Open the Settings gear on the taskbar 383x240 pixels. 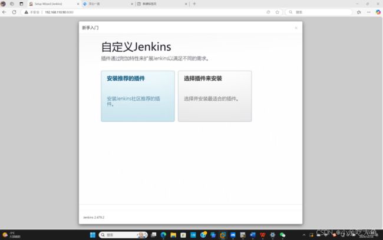pyautogui.click(x=273, y=235)
